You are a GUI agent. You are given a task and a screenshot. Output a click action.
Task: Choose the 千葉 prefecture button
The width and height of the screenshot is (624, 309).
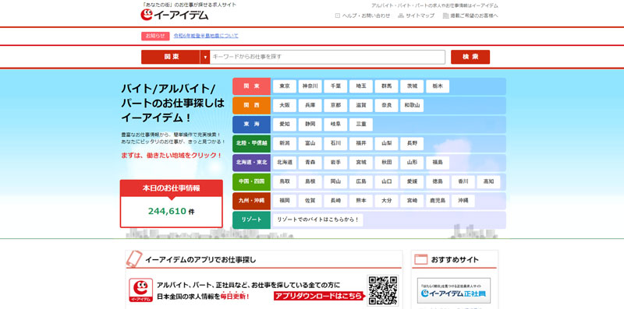[335, 86]
